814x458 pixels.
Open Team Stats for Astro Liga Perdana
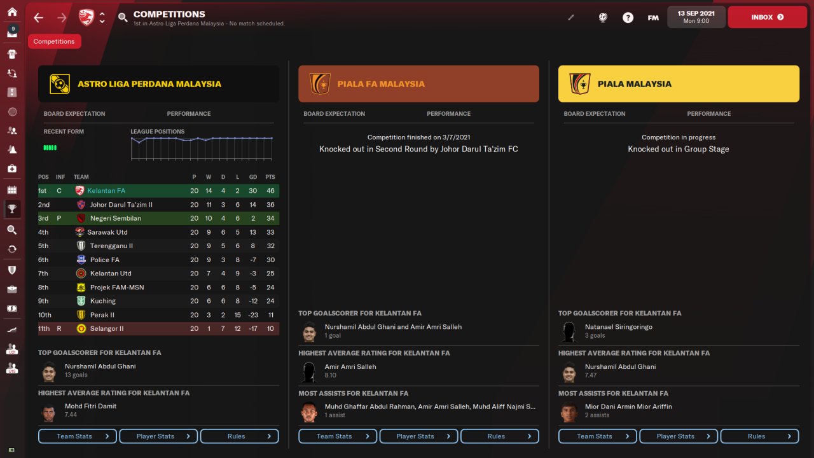[78, 436]
